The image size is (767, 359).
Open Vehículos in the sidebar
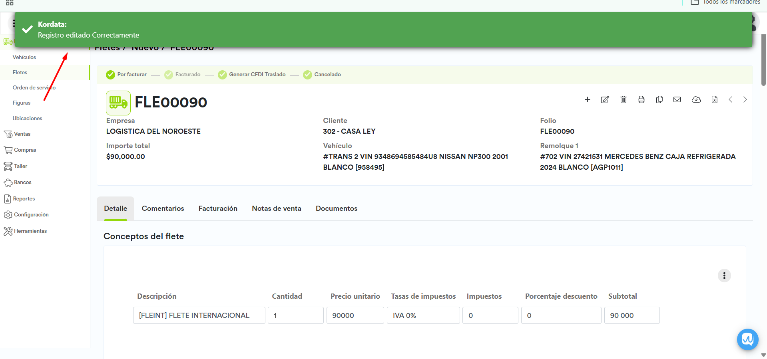[x=24, y=58]
